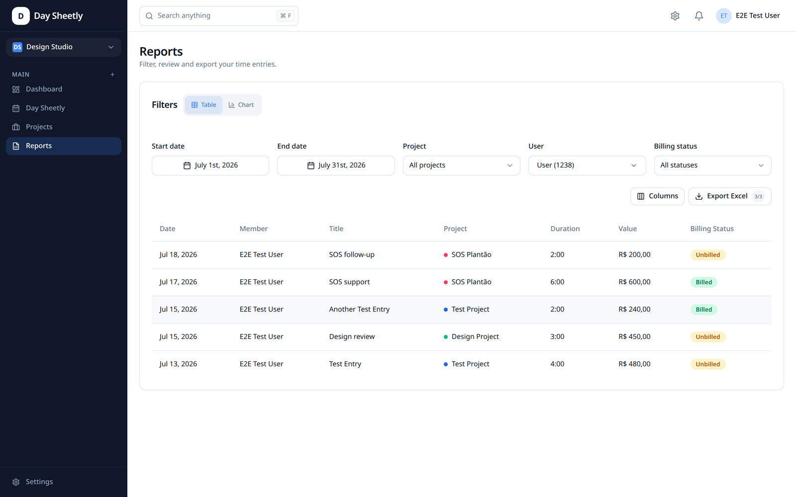Screen dimensions: 796x497
Task: Open the All statuses dropdown
Action: pyautogui.click(x=712, y=166)
